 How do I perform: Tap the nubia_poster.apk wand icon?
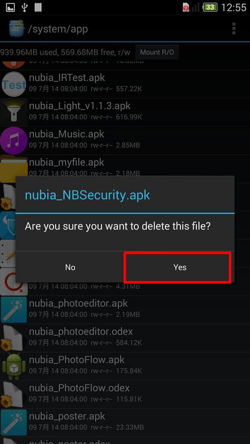tap(14, 422)
